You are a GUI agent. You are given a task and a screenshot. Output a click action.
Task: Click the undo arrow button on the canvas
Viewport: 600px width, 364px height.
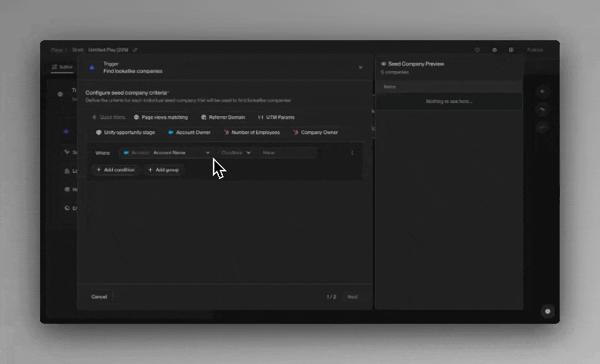(542, 110)
